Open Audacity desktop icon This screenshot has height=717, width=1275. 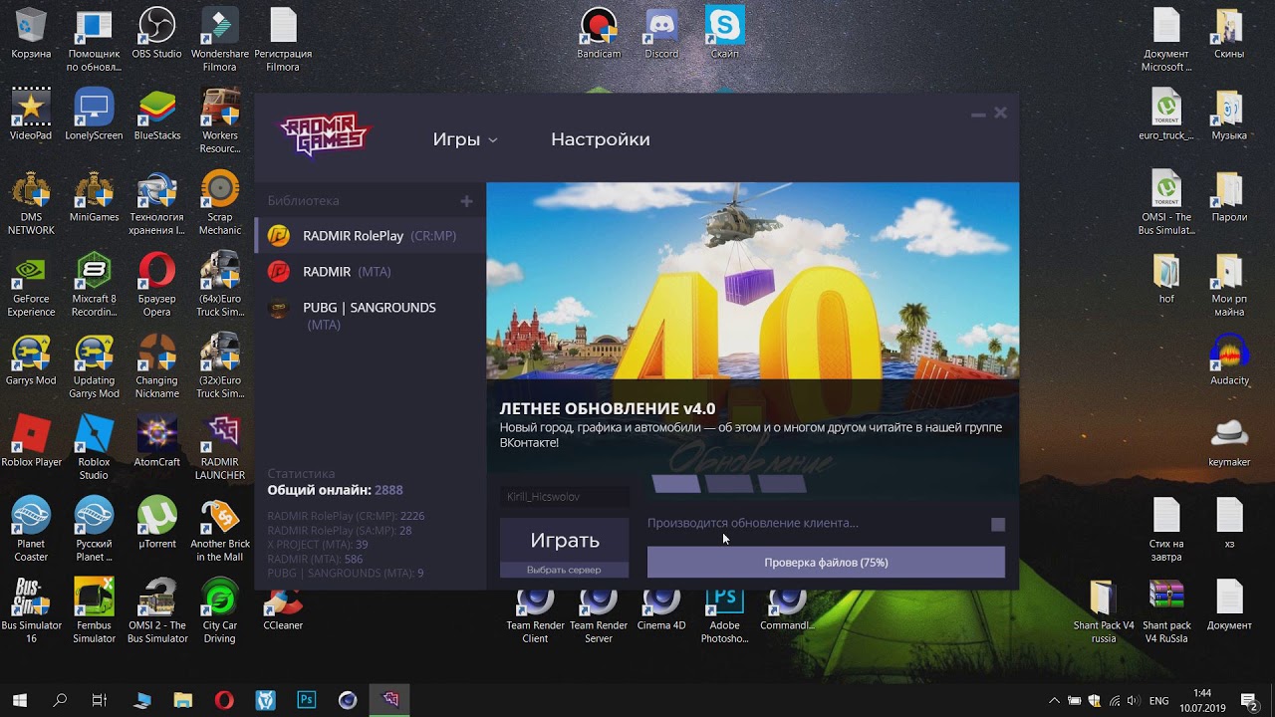(1230, 360)
